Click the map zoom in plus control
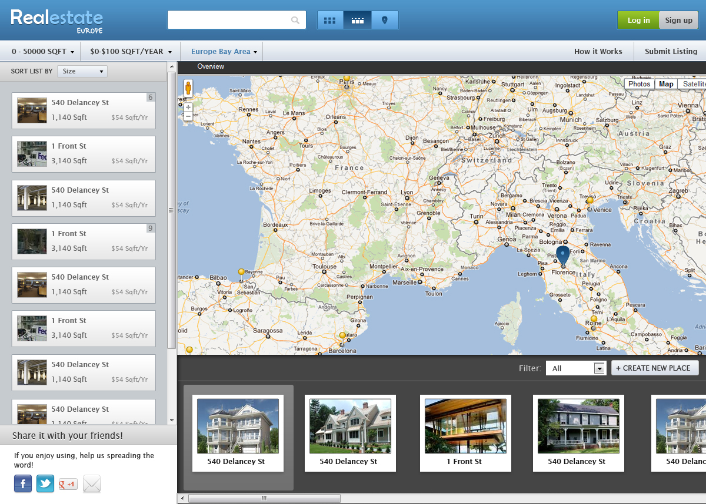The width and height of the screenshot is (706, 504). 188,107
